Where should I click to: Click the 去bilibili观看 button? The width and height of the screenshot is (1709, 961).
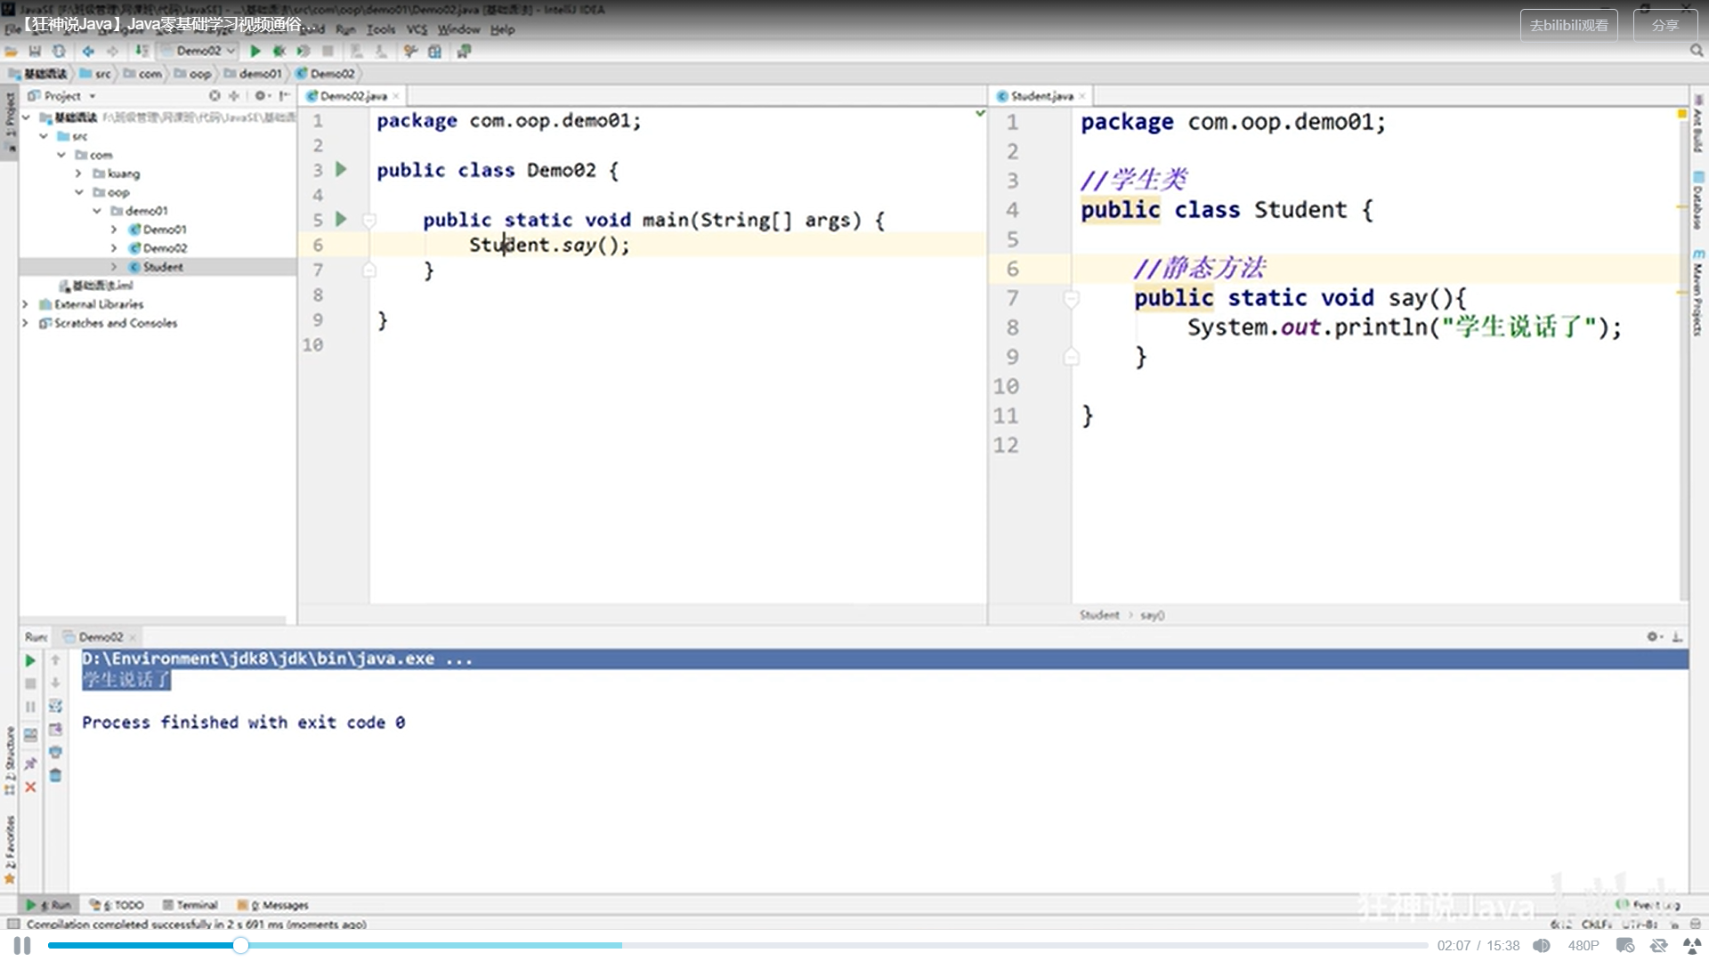[x=1568, y=26]
